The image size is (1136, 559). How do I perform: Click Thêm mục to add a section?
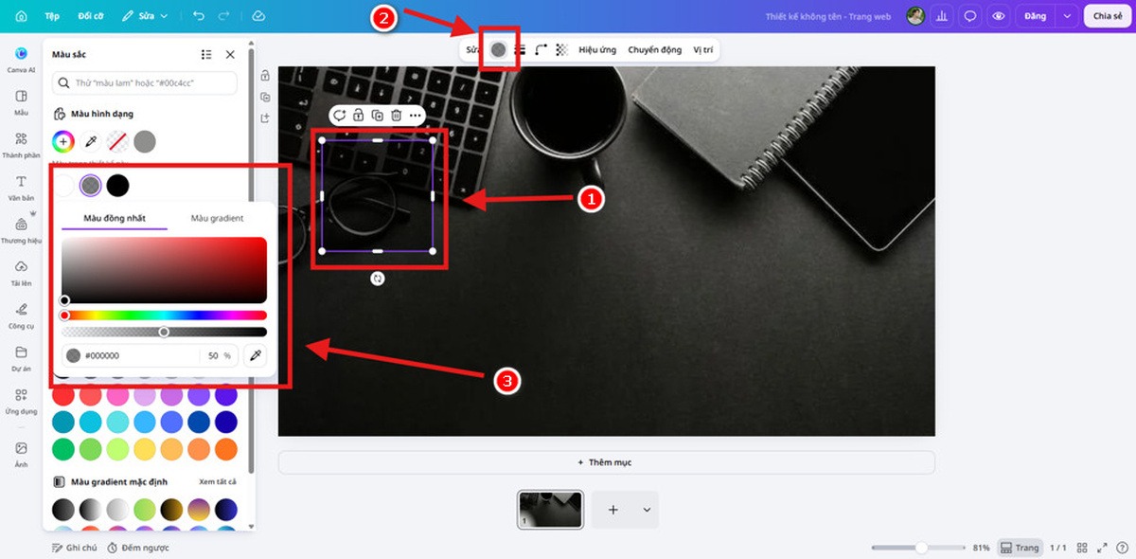(x=606, y=462)
